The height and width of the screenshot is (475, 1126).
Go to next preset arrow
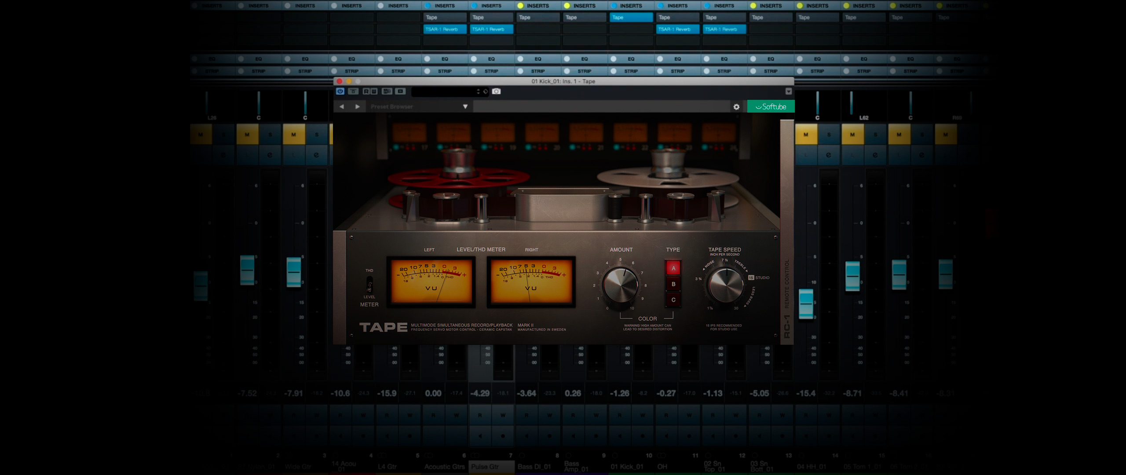358,106
